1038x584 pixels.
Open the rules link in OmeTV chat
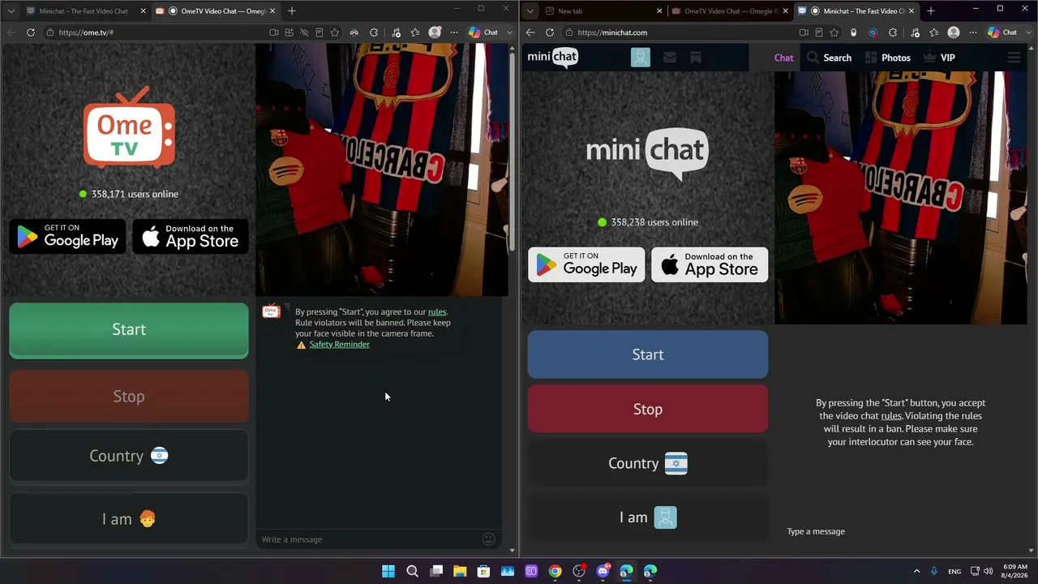tap(437, 311)
